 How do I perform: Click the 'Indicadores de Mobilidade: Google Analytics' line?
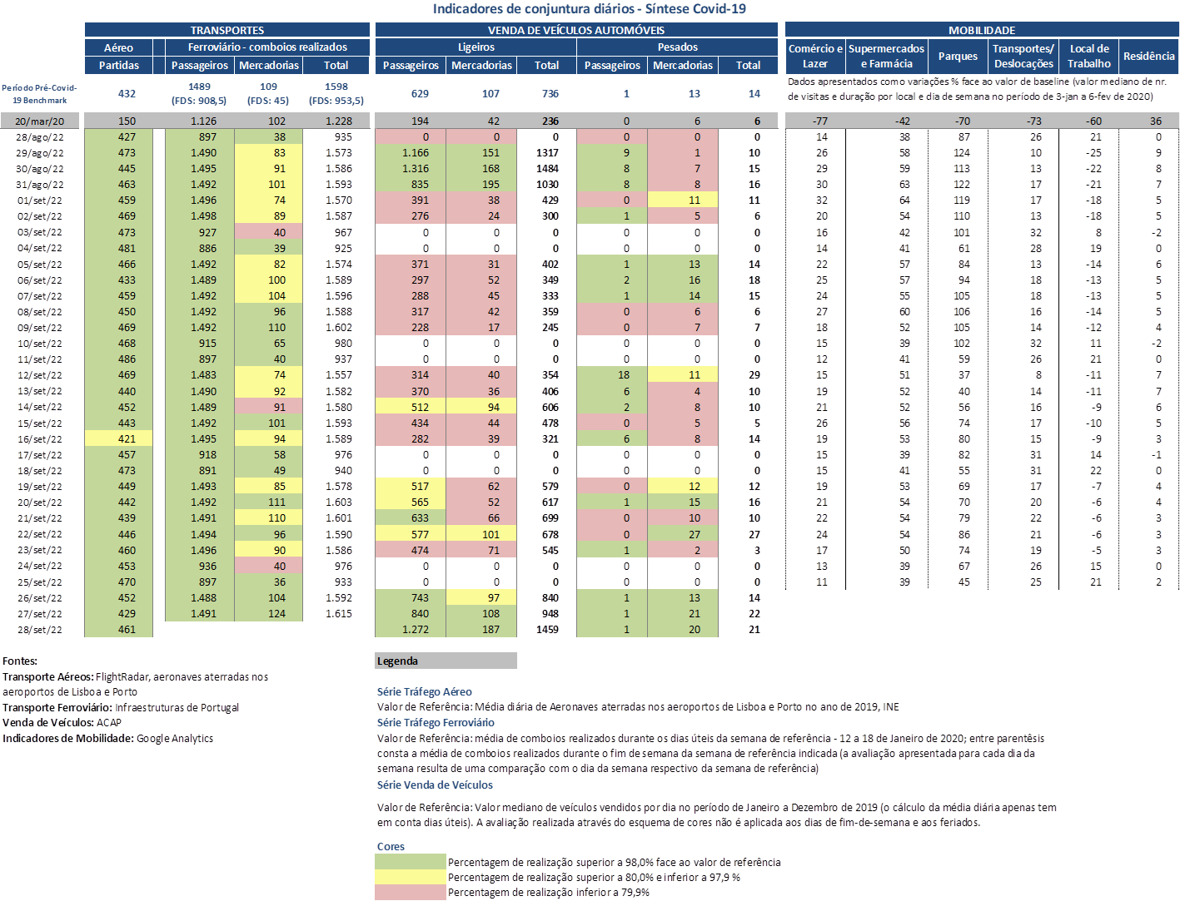(x=107, y=738)
